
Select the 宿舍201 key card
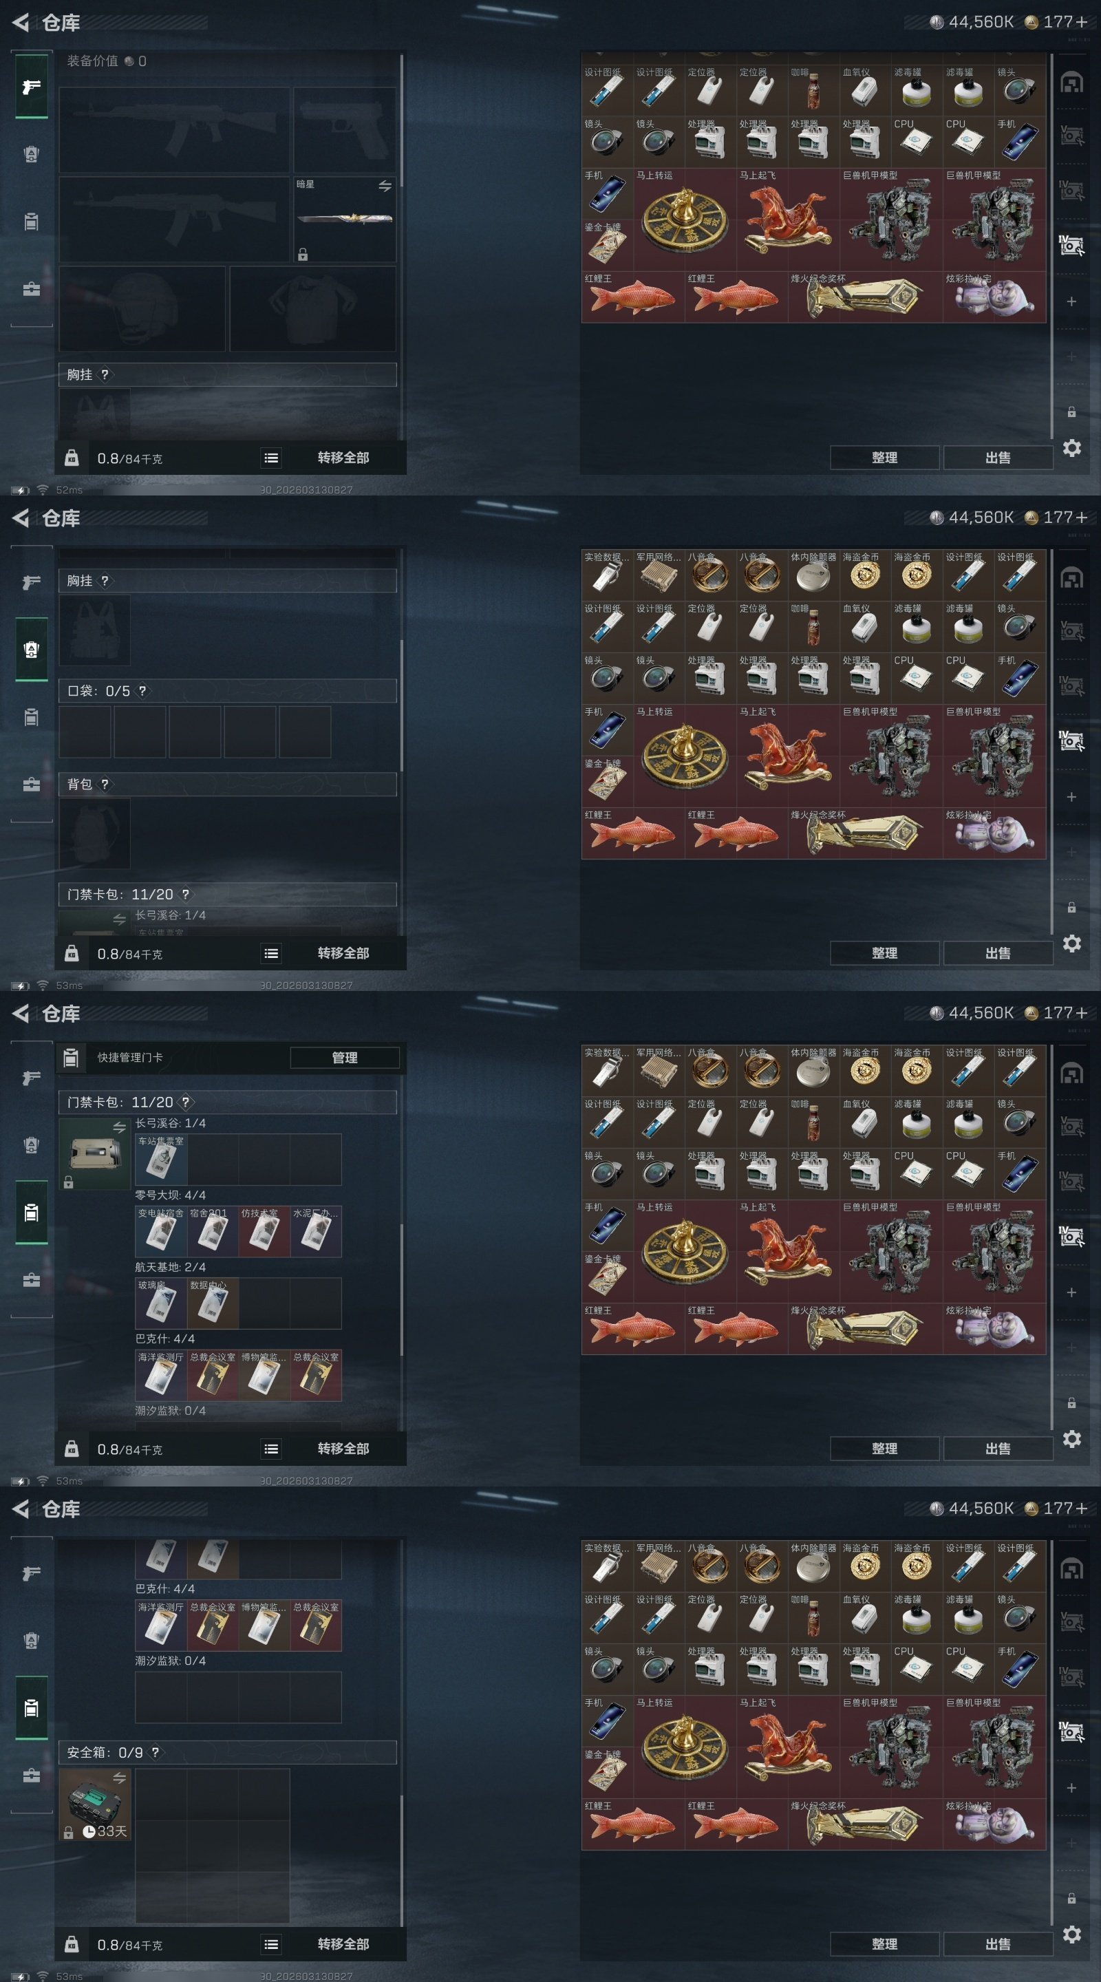click(x=213, y=1231)
